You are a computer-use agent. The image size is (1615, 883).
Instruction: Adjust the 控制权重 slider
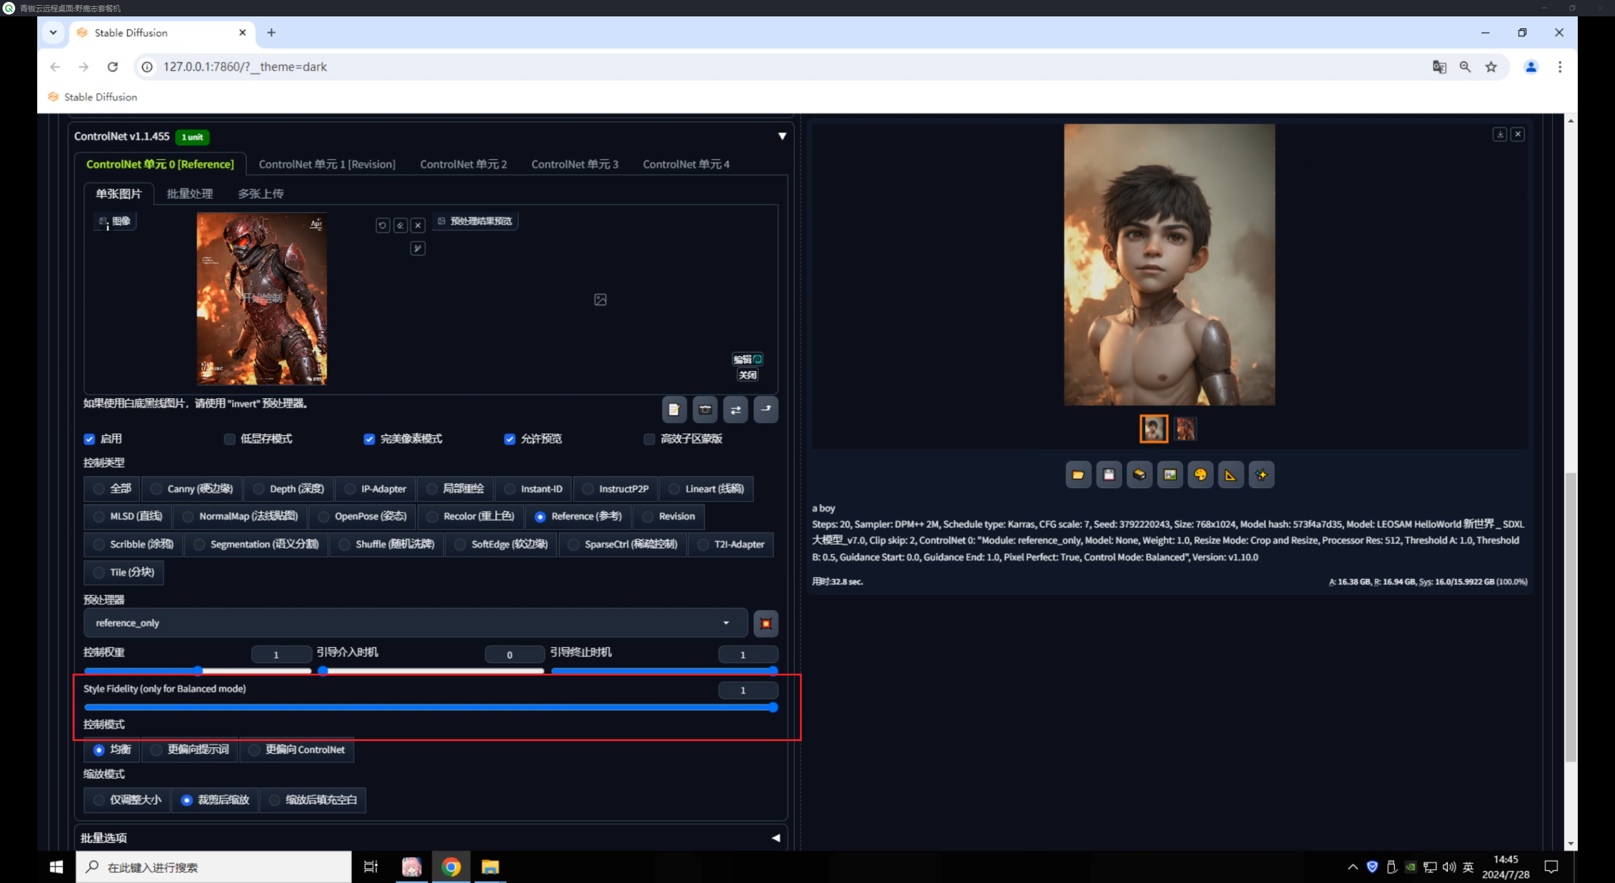coord(197,670)
